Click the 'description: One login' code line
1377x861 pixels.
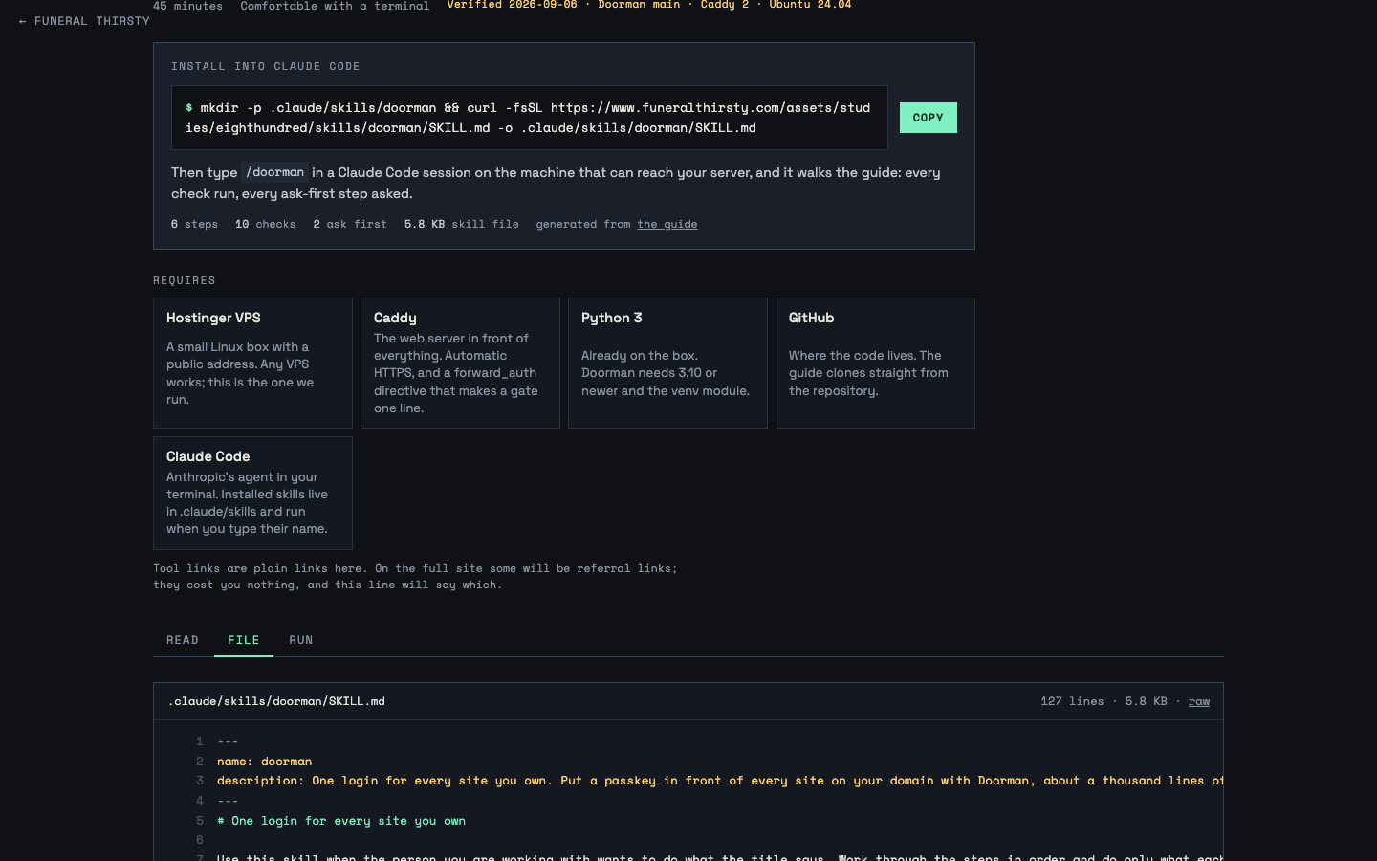point(720,781)
